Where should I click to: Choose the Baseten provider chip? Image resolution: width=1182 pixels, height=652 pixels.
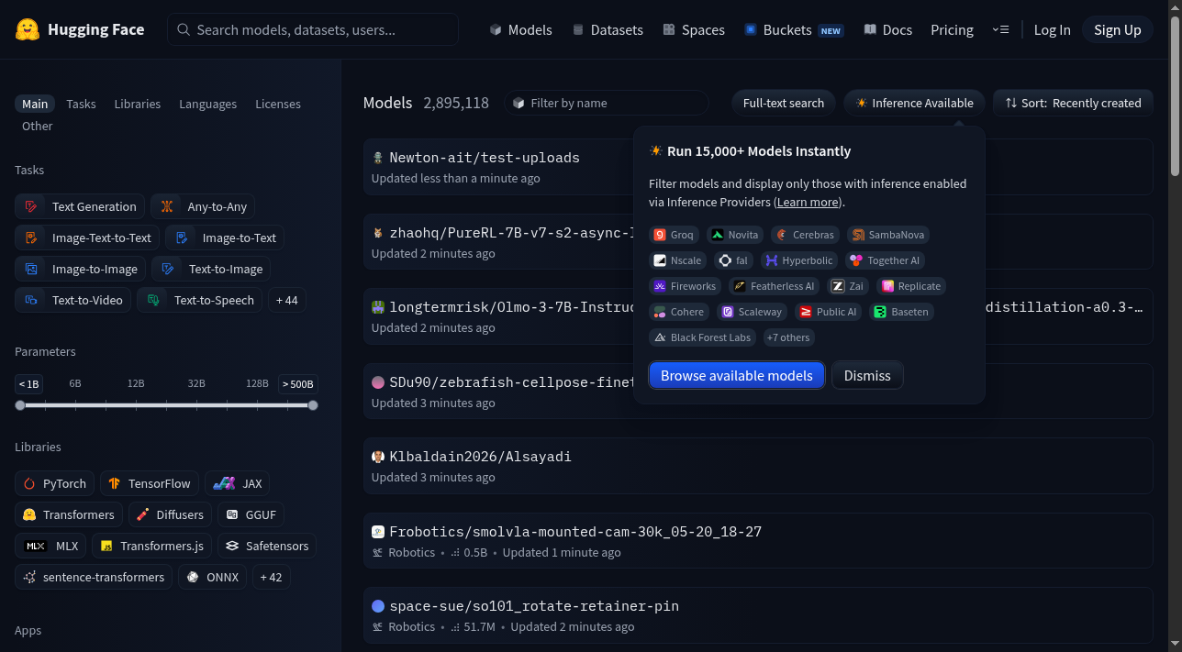click(x=901, y=312)
